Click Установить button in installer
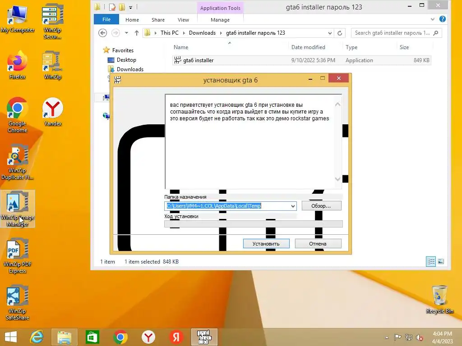Viewport: 462px width, 346px height. point(266,244)
